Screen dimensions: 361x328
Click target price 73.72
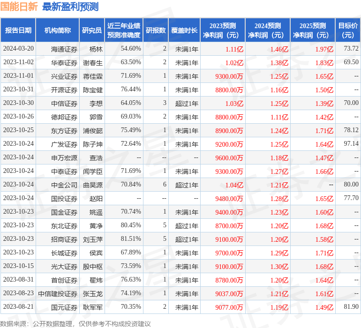pos(351,48)
